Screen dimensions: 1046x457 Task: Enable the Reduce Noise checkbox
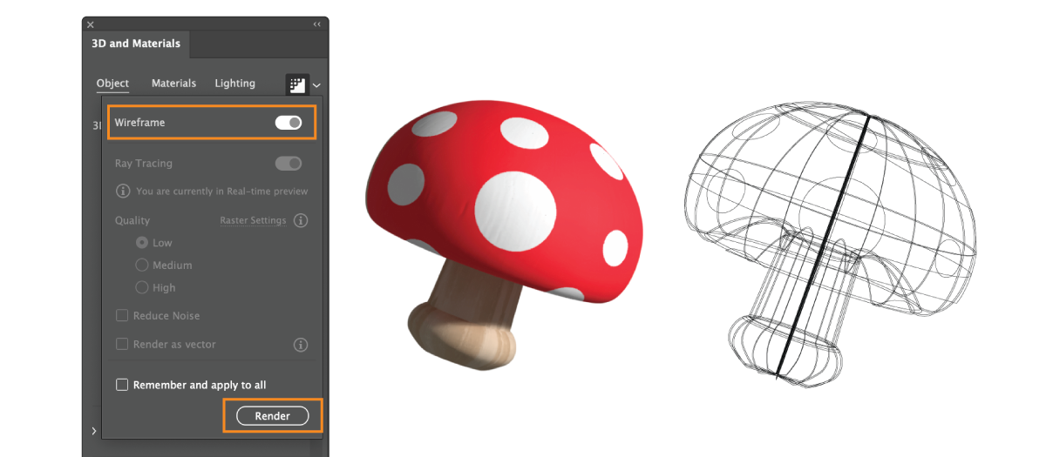[x=122, y=316]
